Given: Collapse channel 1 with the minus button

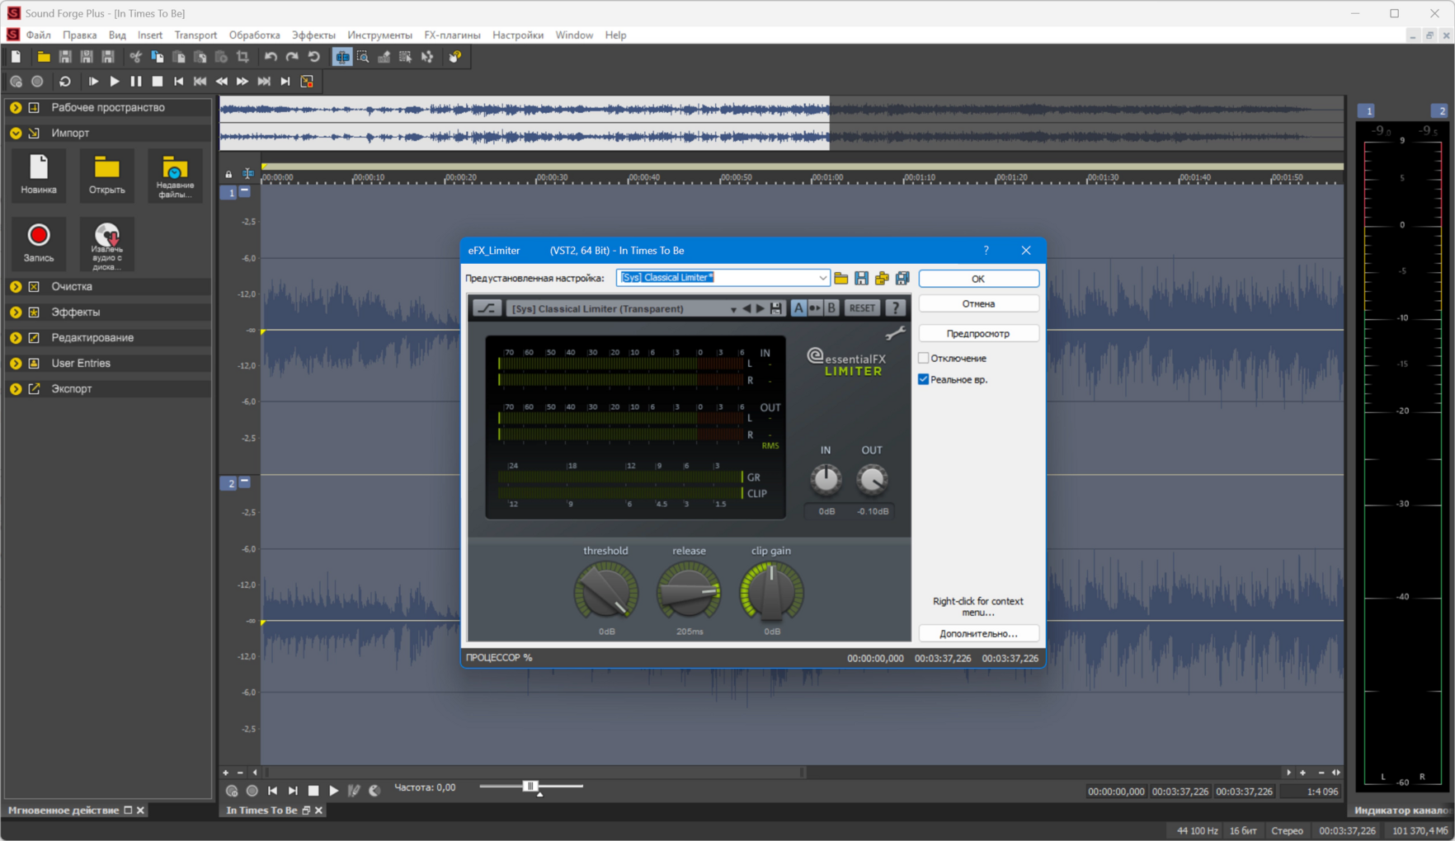Looking at the screenshot, I should 245,191.
